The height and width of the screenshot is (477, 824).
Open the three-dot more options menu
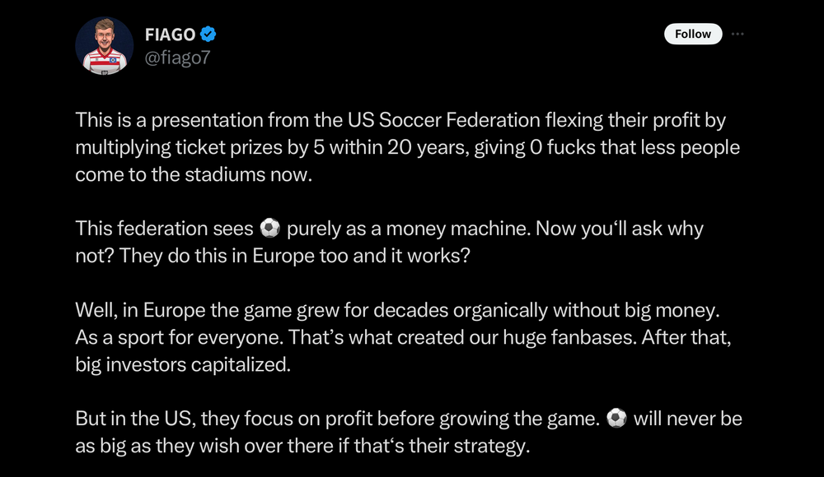point(737,34)
